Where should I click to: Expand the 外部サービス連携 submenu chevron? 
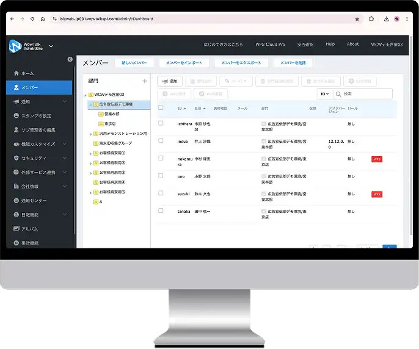coord(65,172)
